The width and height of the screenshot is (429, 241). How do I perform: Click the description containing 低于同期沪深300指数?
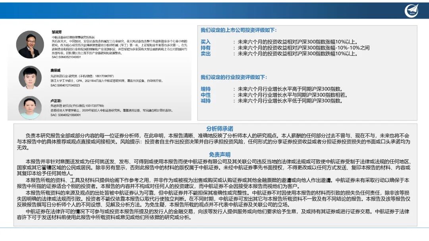click(x=290, y=101)
